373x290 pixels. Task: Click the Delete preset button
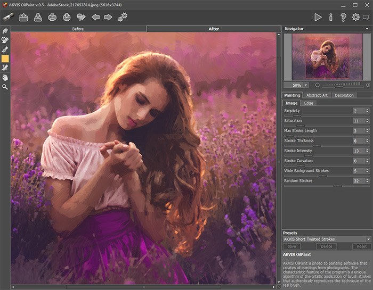click(x=326, y=246)
